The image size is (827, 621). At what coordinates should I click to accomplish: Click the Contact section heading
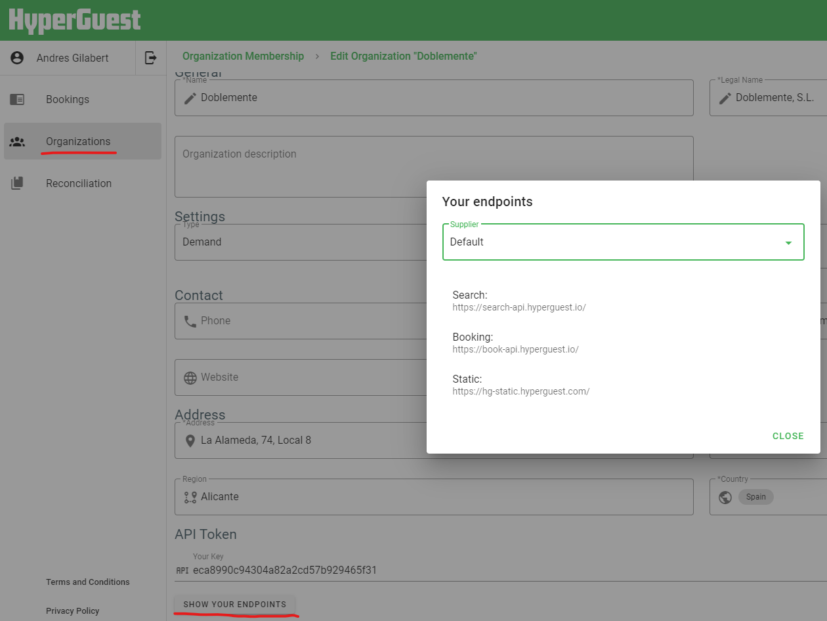[199, 295]
